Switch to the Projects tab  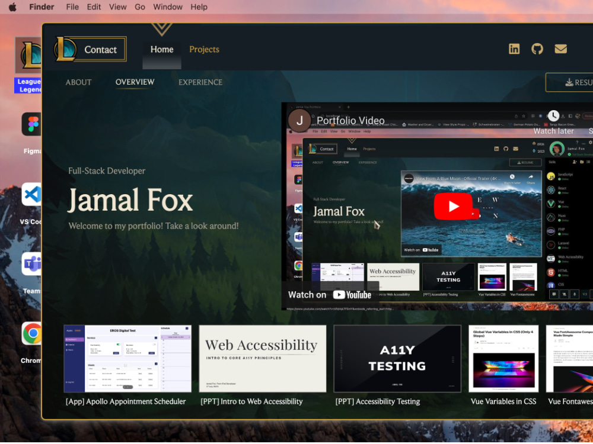204,50
